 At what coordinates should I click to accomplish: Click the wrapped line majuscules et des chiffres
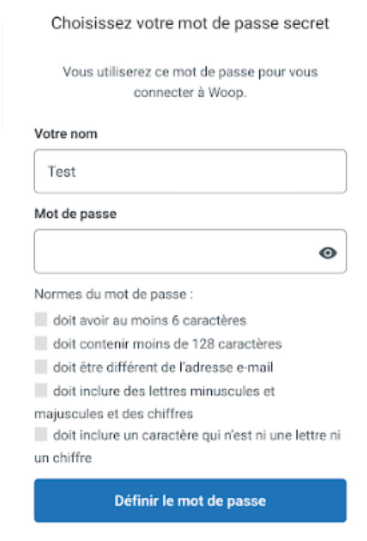pyautogui.click(x=114, y=414)
